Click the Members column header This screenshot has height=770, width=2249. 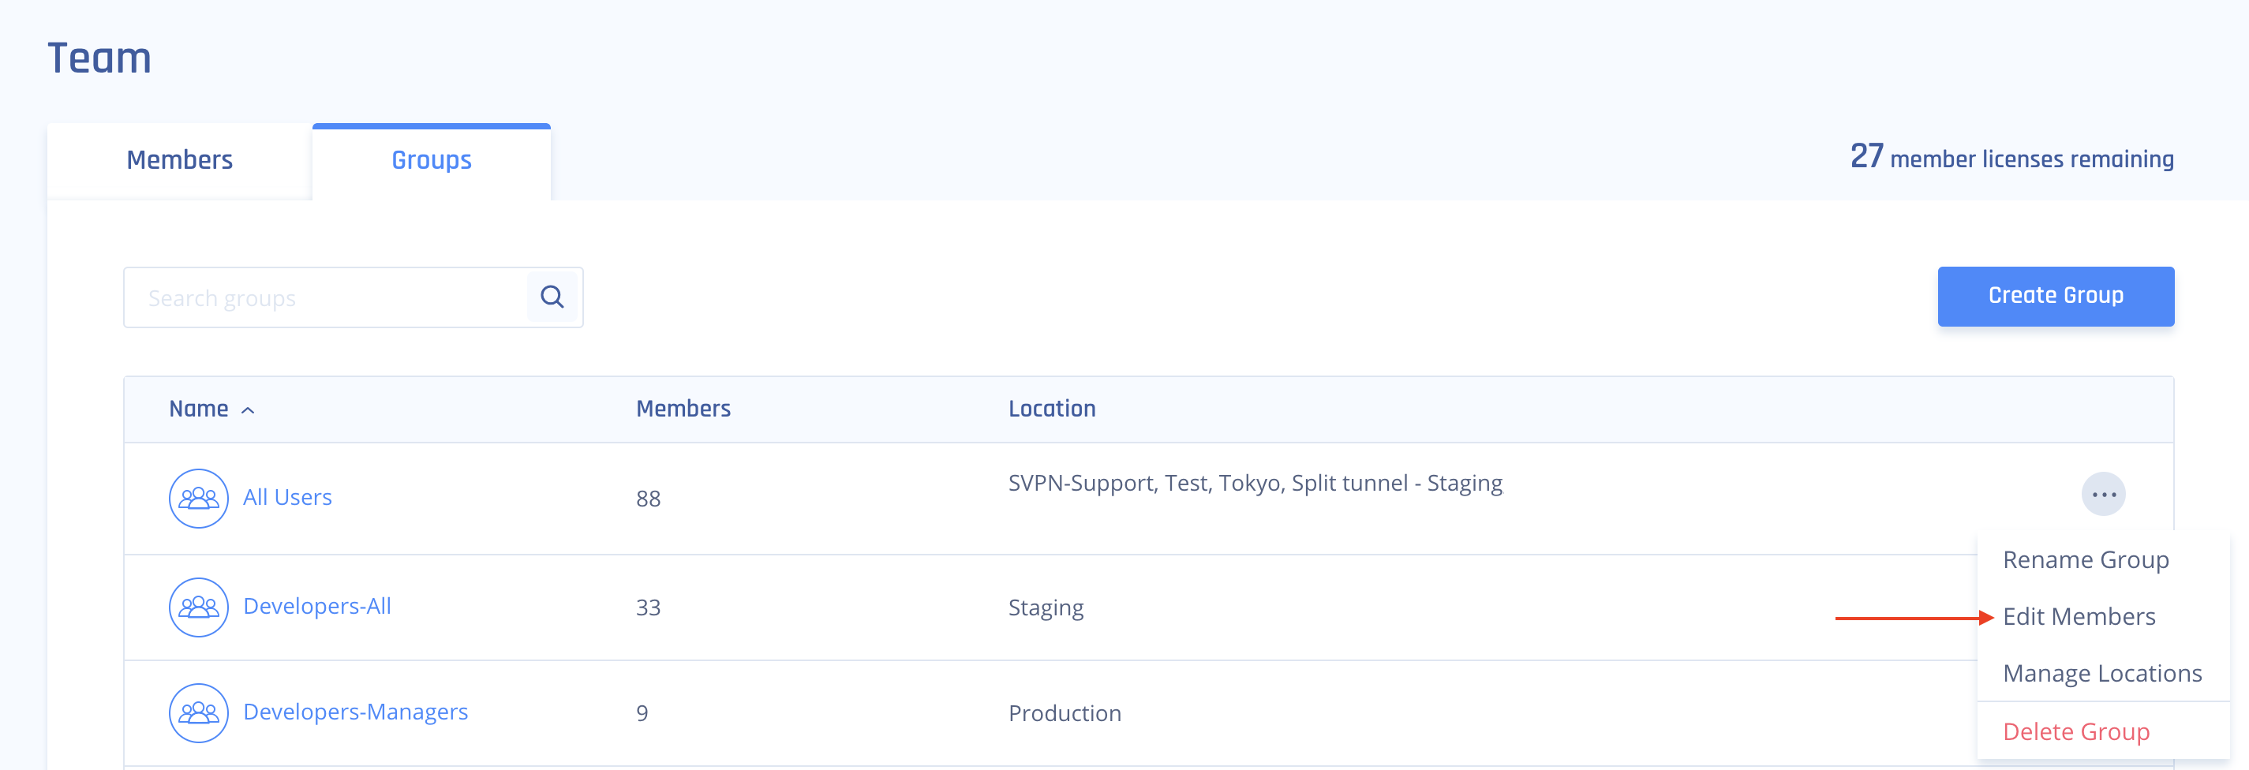pos(683,409)
